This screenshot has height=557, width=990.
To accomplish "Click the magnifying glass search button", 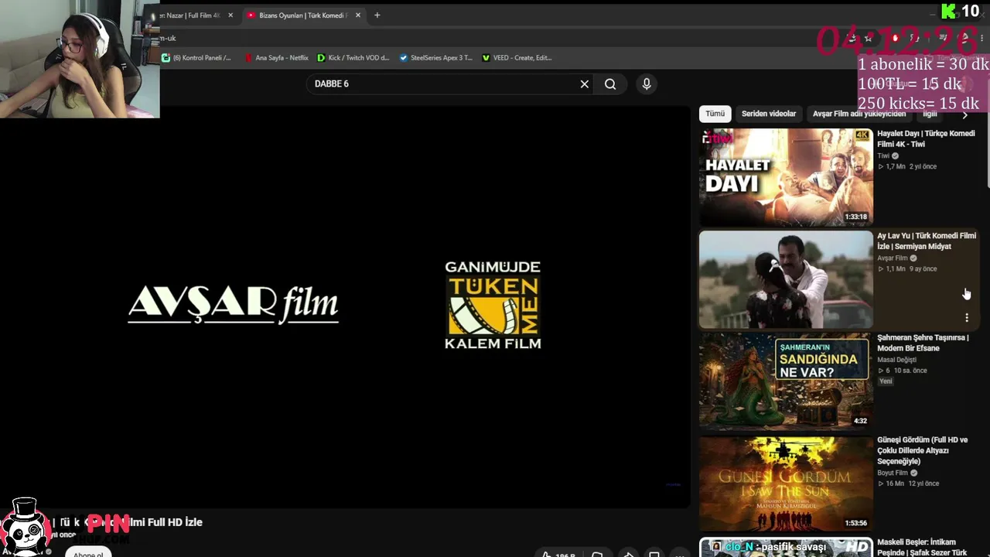I will coord(610,84).
